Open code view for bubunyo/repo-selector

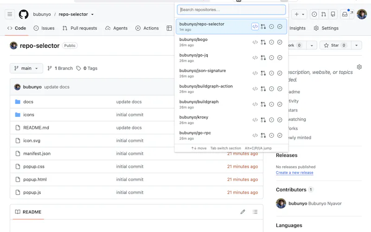pos(255,26)
